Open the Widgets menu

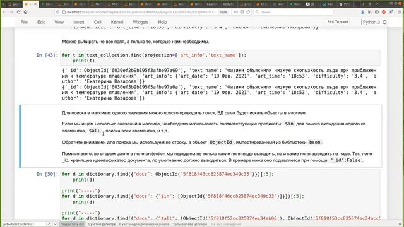coord(140,22)
